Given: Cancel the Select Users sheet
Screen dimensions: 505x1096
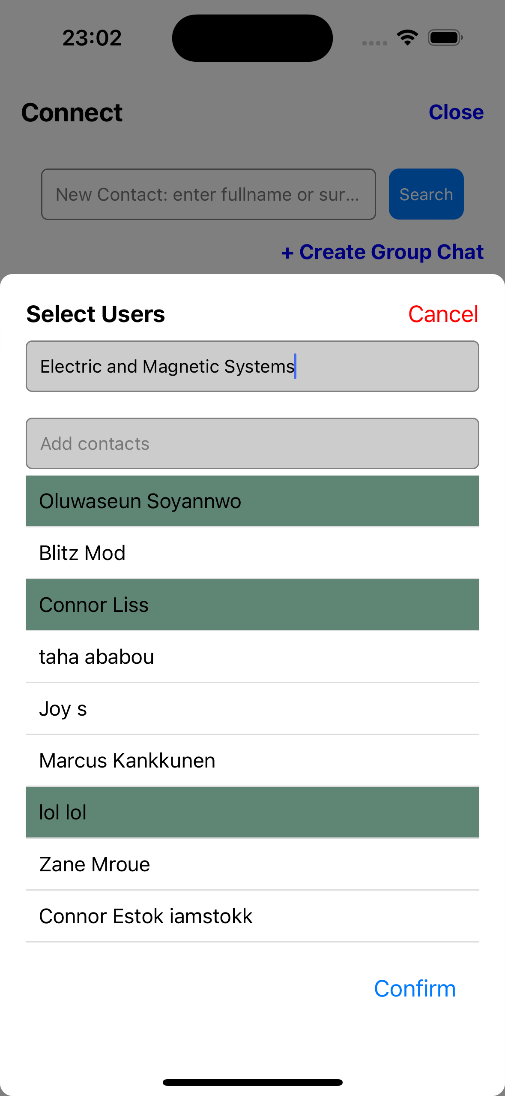Looking at the screenshot, I should tap(443, 314).
